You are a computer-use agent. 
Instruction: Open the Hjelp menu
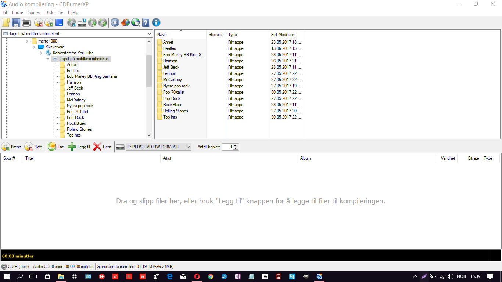(x=73, y=12)
